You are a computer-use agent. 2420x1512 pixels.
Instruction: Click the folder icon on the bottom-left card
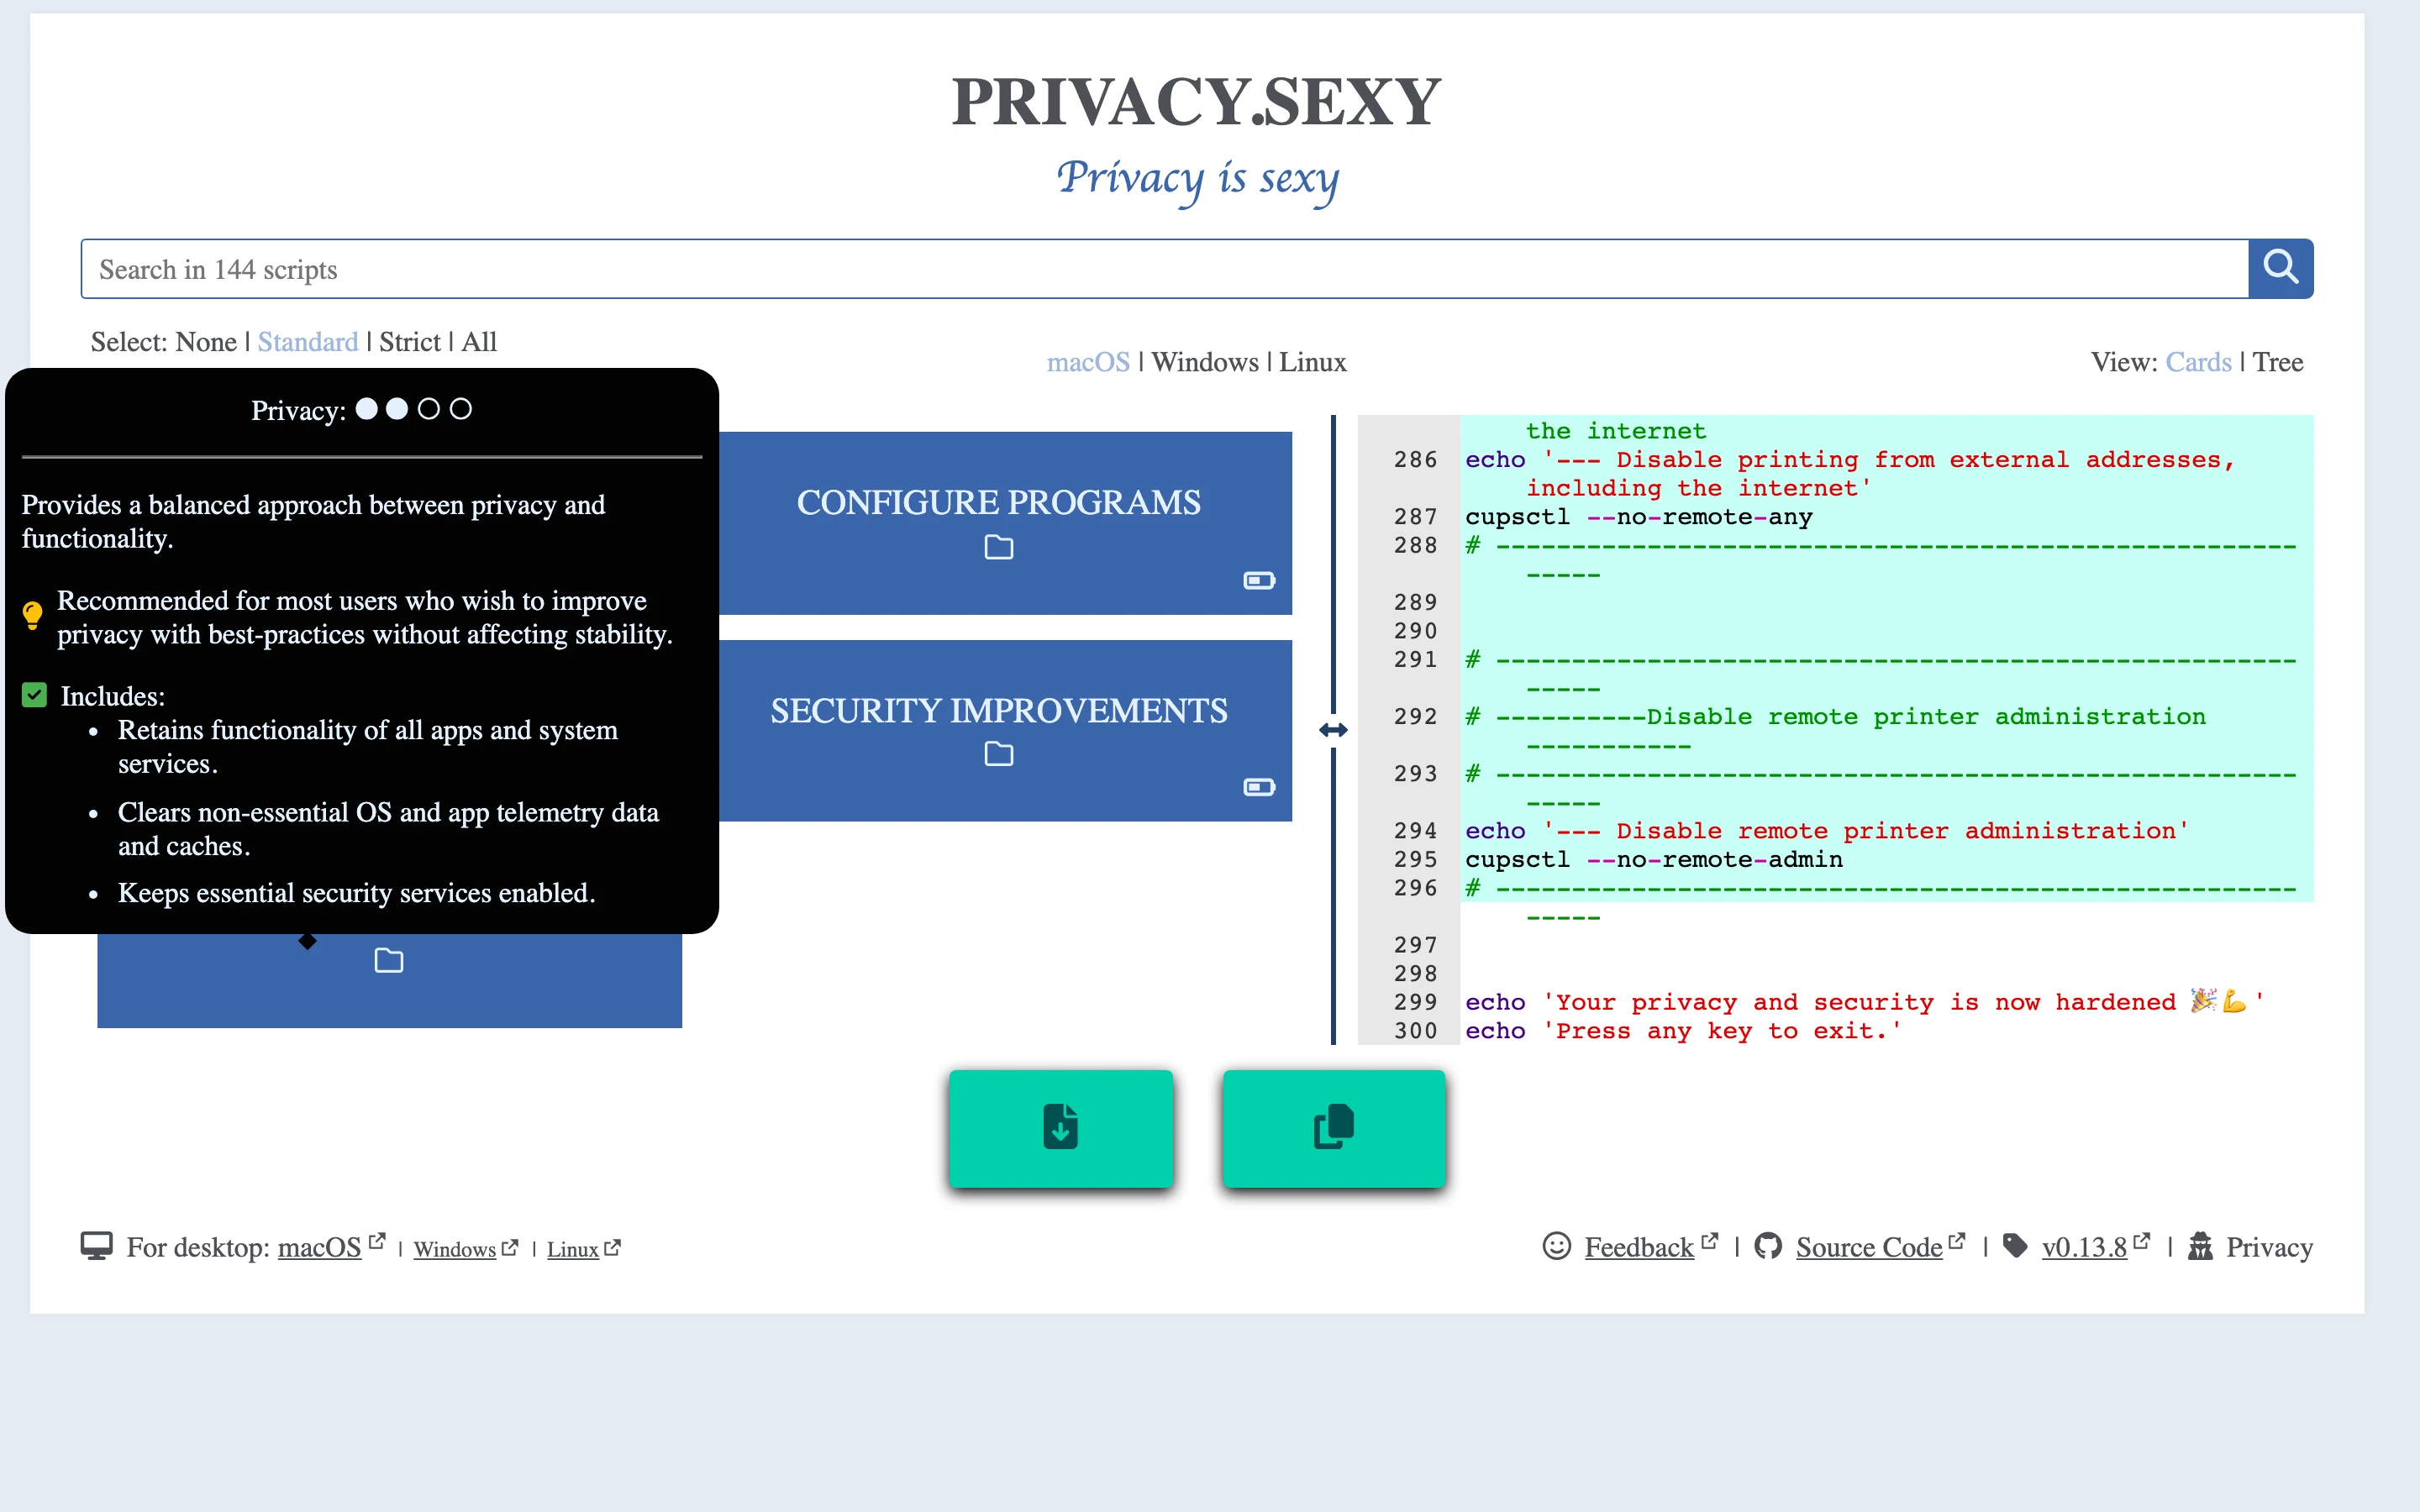[x=389, y=961]
